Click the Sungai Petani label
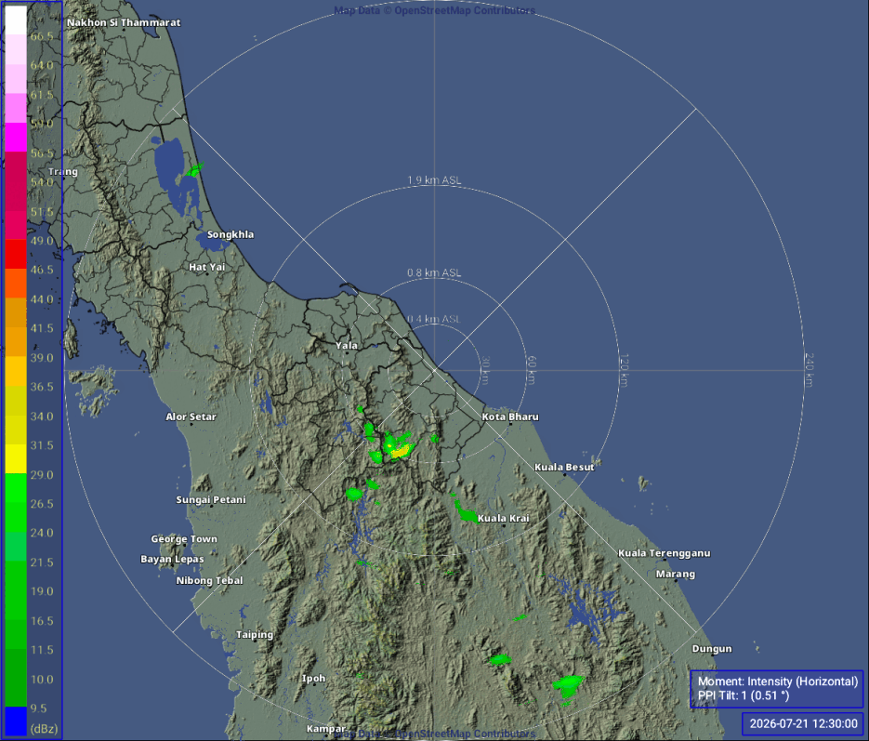 211,499
